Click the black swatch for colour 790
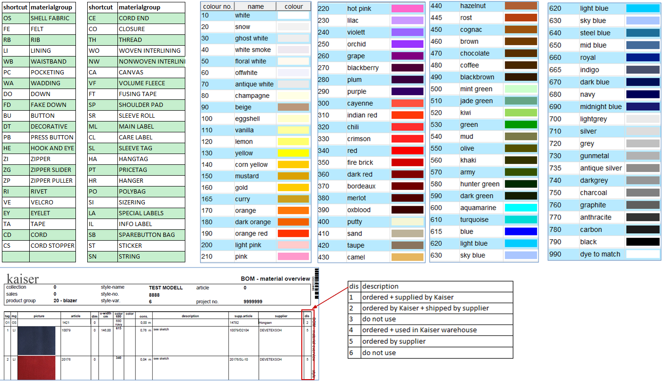 (642, 242)
